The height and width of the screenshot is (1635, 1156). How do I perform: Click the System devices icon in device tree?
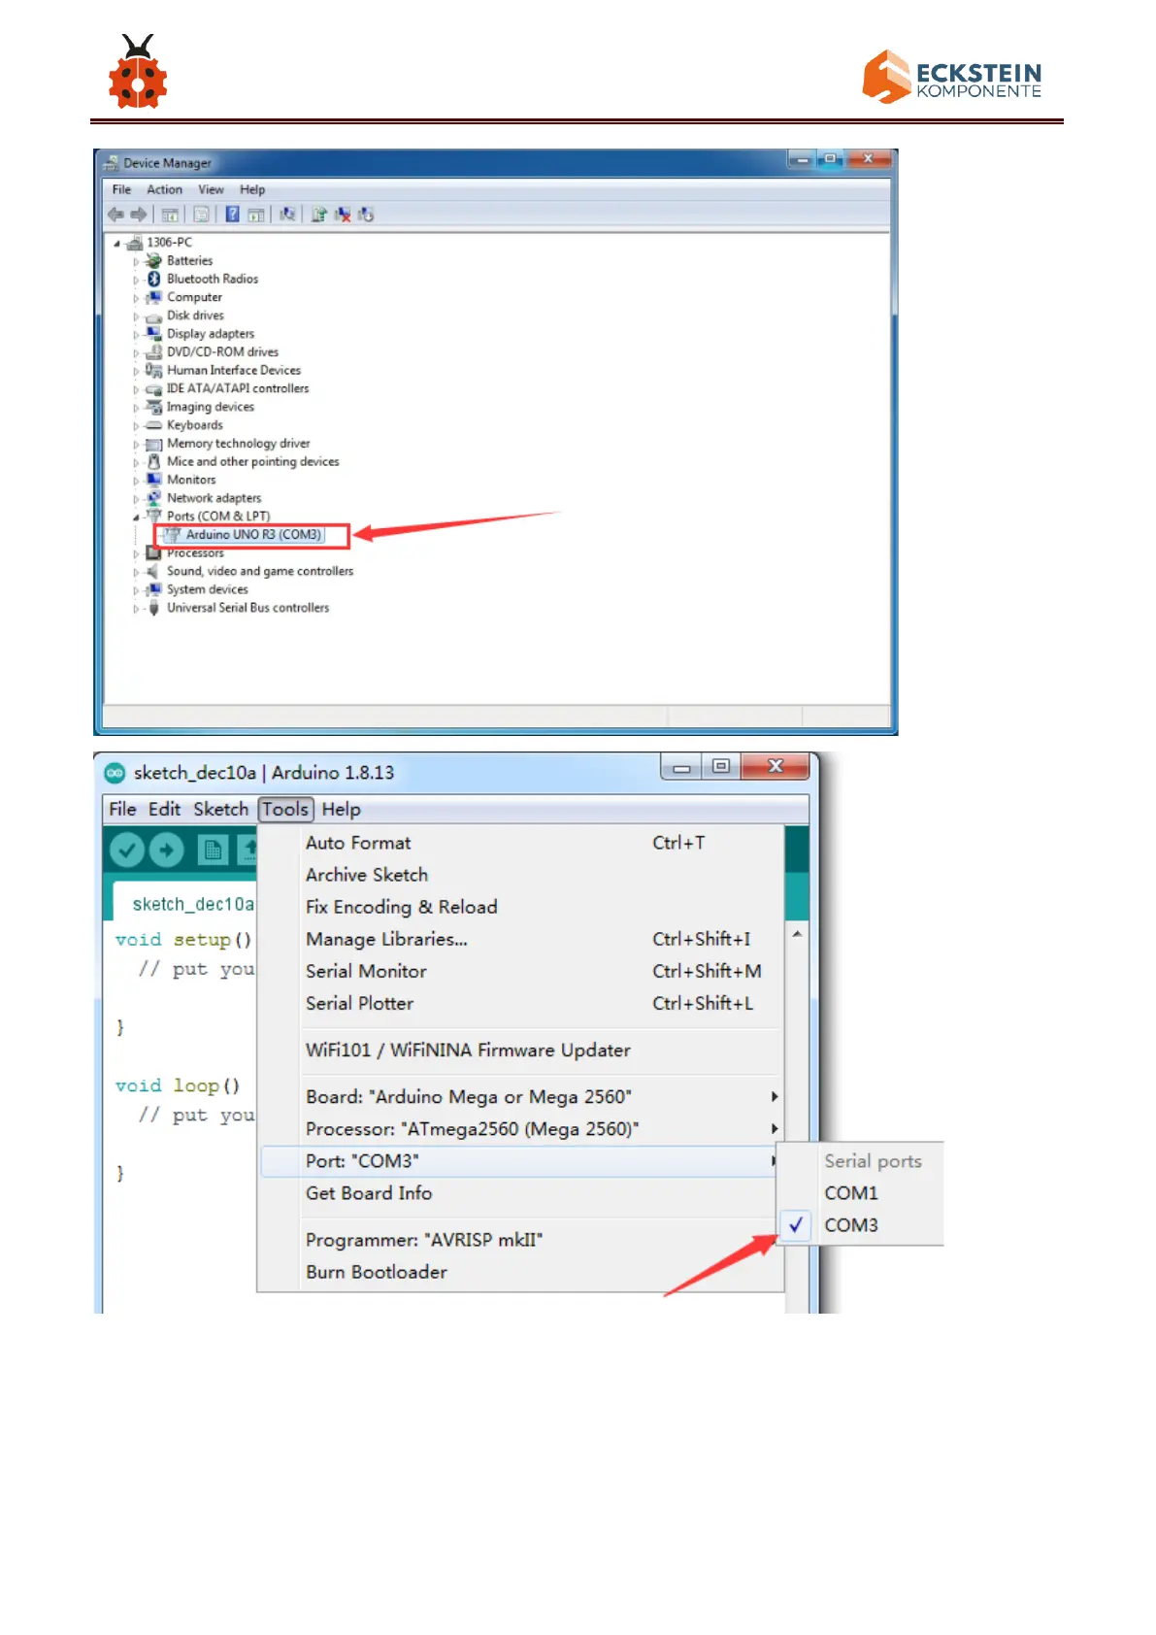click(153, 589)
